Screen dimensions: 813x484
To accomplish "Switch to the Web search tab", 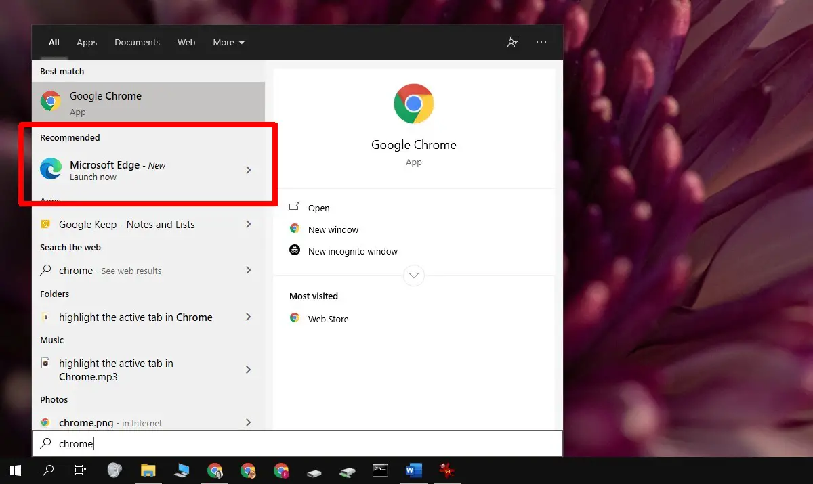I will (x=186, y=42).
